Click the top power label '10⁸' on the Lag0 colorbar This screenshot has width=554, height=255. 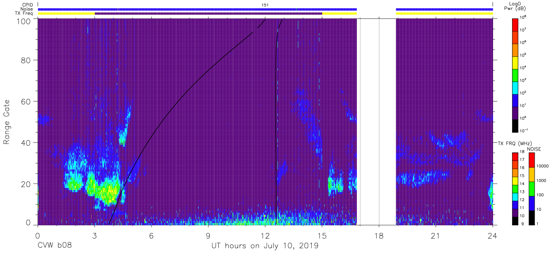tap(523, 17)
